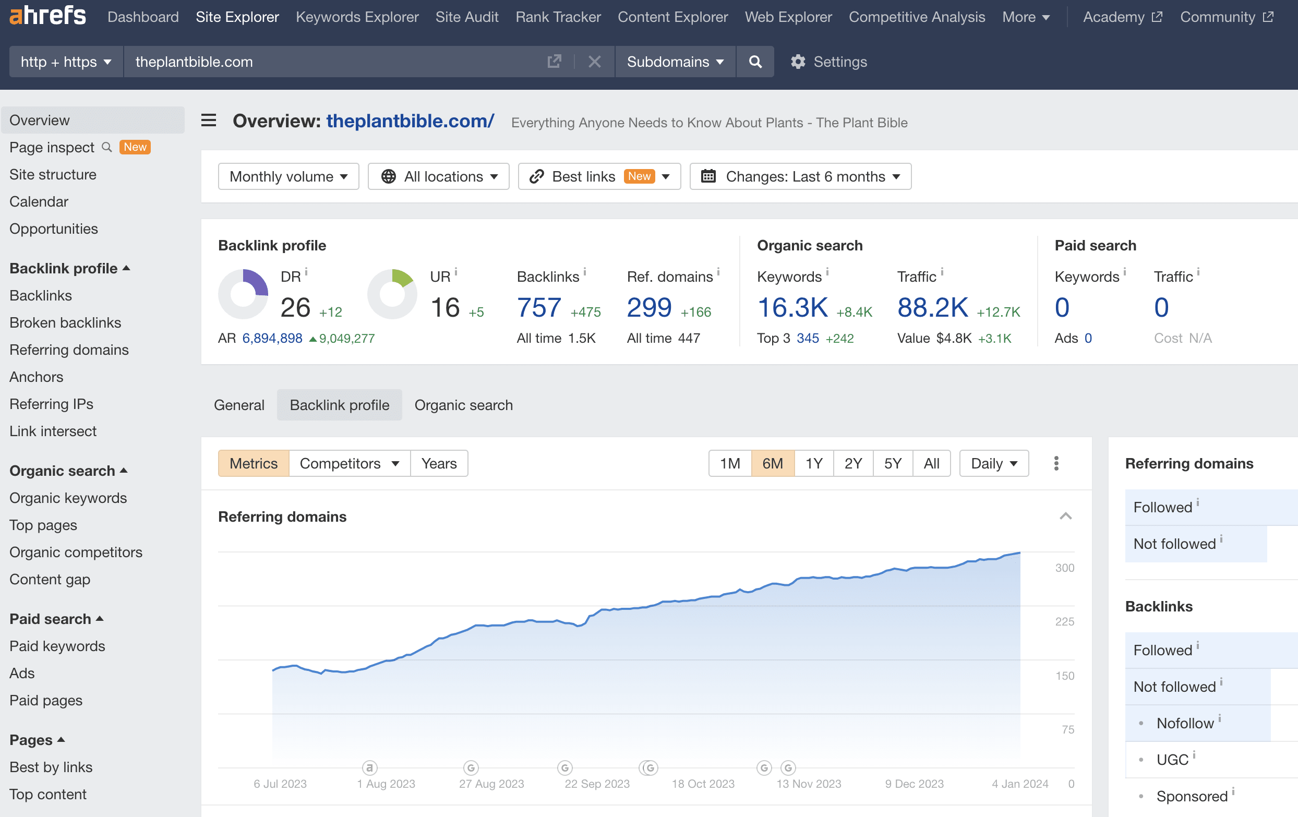The image size is (1298, 817).
Task: Clear the domain search field
Action: pyautogui.click(x=594, y=62)
